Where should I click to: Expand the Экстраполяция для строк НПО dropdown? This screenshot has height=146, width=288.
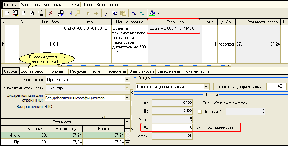127,98
